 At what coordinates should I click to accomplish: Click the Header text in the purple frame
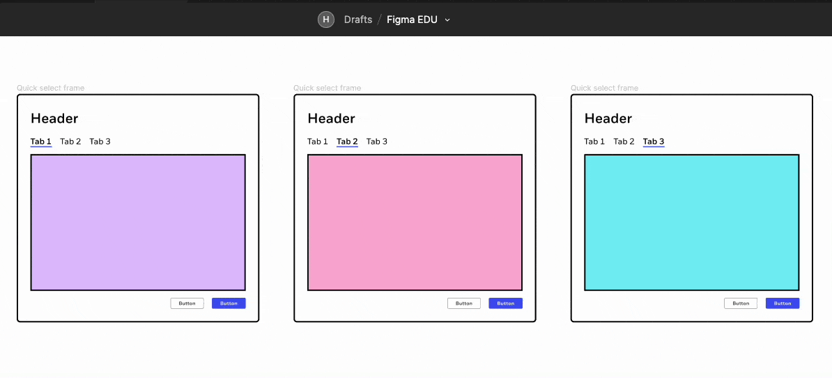tap(54, 119)
